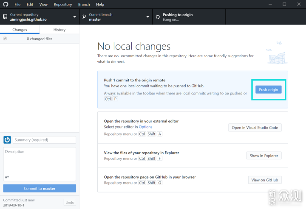Click the user avatar icon beside Summary
The image size is (306, 209).
(7, 140)
